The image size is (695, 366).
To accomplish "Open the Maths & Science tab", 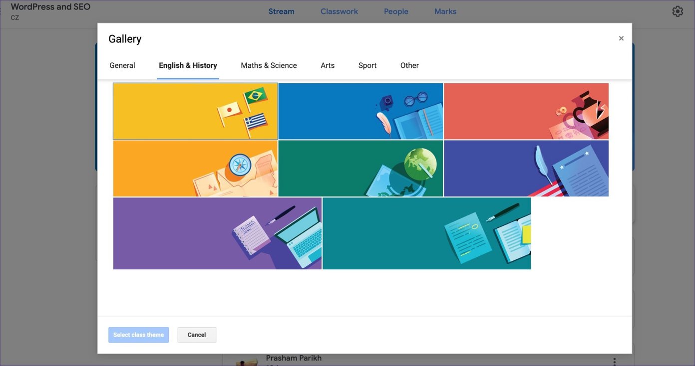I will pos(269,65).
